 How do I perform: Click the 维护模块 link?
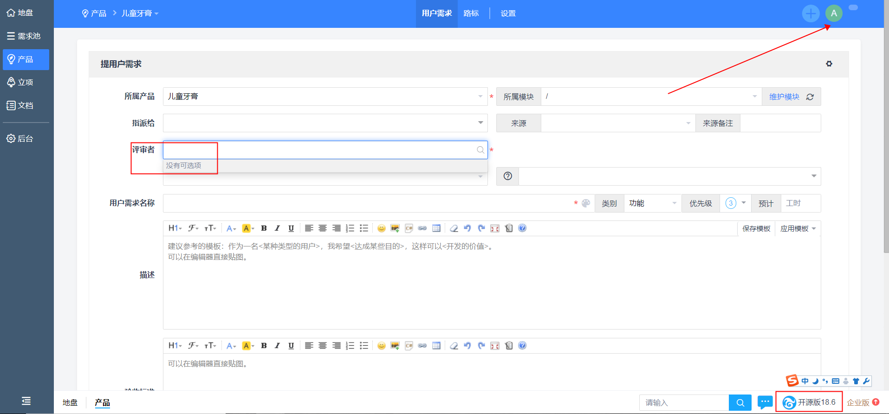(784, 97)
